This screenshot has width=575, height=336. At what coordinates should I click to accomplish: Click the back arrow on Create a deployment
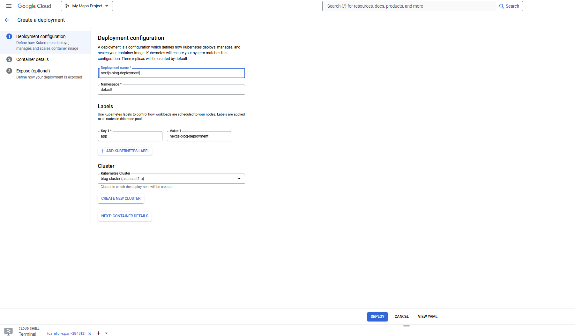(x=7, y=20)
